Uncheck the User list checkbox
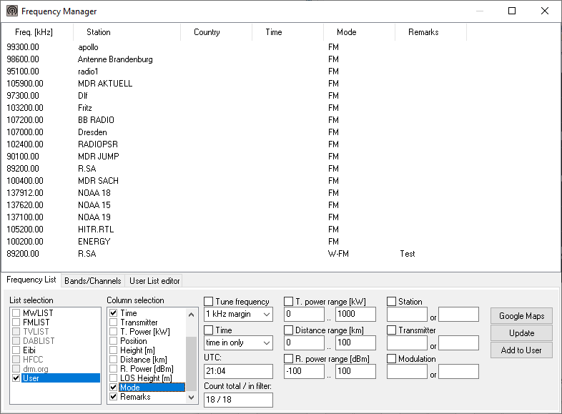 (16, 378)
